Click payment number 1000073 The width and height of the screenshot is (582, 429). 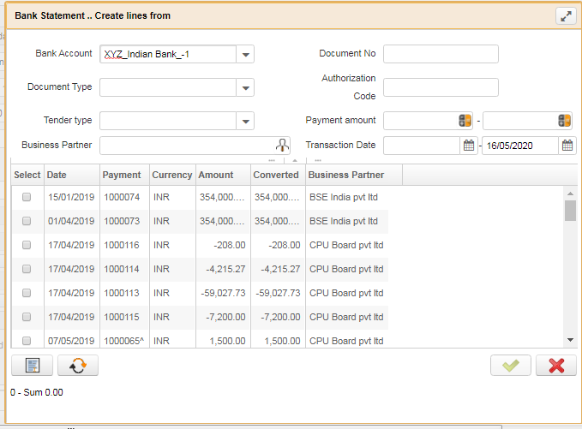(122, 222)
